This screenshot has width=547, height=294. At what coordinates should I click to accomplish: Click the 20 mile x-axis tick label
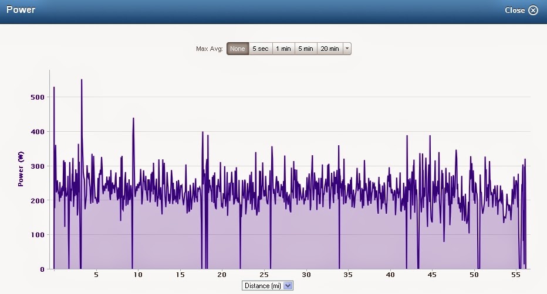(222, 275)
